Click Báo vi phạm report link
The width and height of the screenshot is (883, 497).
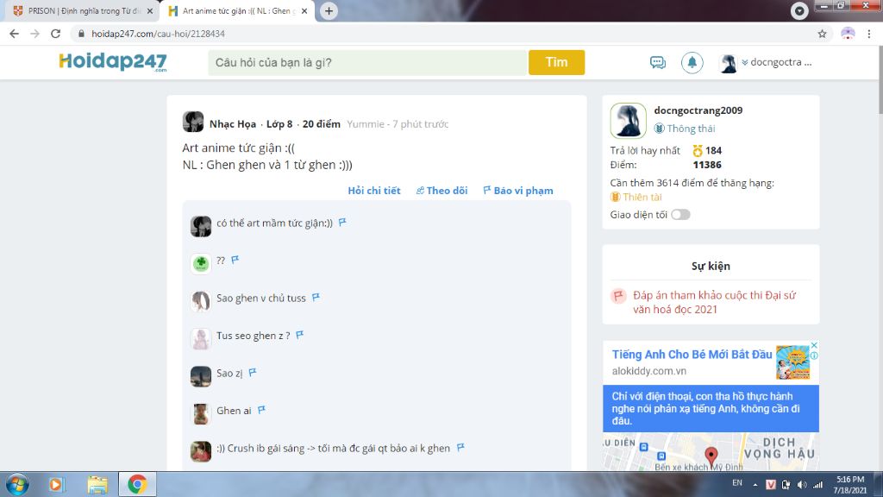tap(518, 191)
